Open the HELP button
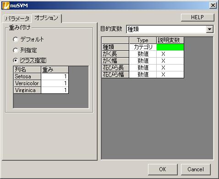 pos(197,17)
